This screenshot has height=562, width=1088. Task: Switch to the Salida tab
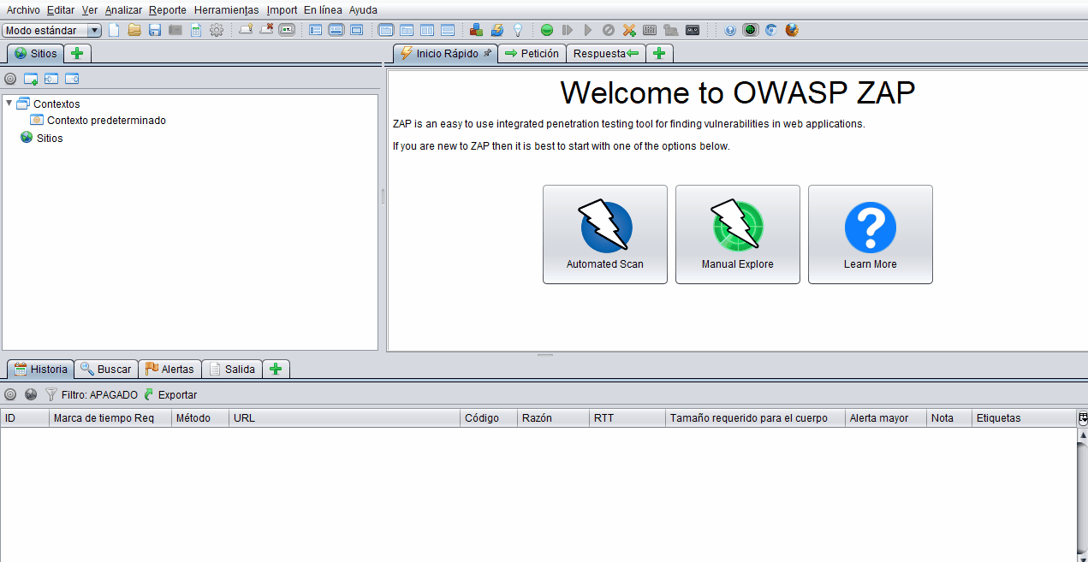(232, 369)
